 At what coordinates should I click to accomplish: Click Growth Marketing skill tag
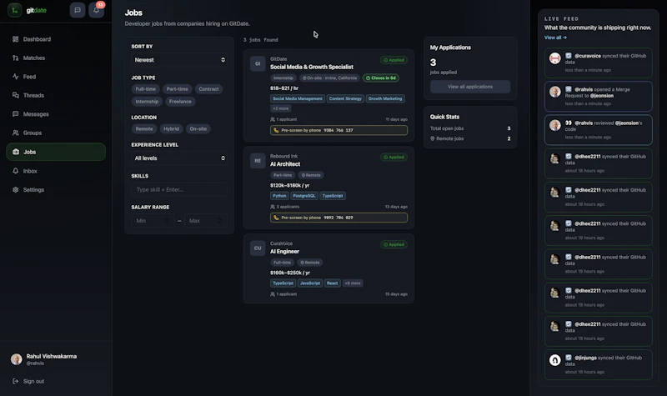point(385,98)
